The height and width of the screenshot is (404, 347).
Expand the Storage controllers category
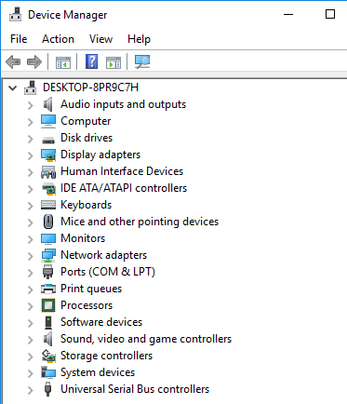pos(31,357)
